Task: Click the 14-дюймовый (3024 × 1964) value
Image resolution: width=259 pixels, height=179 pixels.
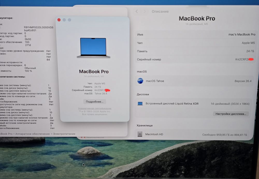Action: coord(230,104)
